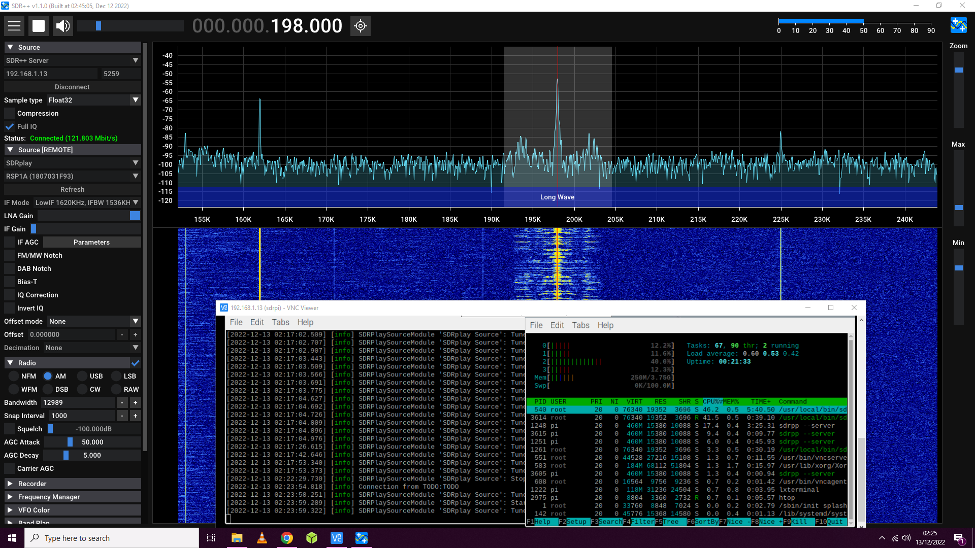Collapse the Source [REMOTE] section

pyautogui.click(x=73, y=150)
